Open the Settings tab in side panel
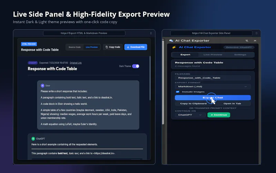Viewport: 276px width, 173px height. 240,55
